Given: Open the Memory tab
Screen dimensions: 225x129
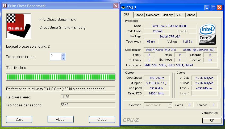Looking at the screenshot, I should (x=168, y=15).
